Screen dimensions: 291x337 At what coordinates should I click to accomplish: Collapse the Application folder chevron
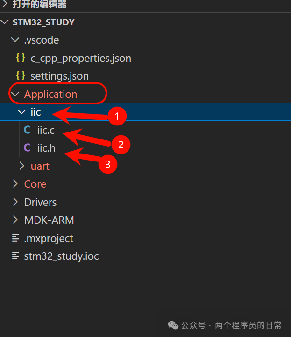15,94
